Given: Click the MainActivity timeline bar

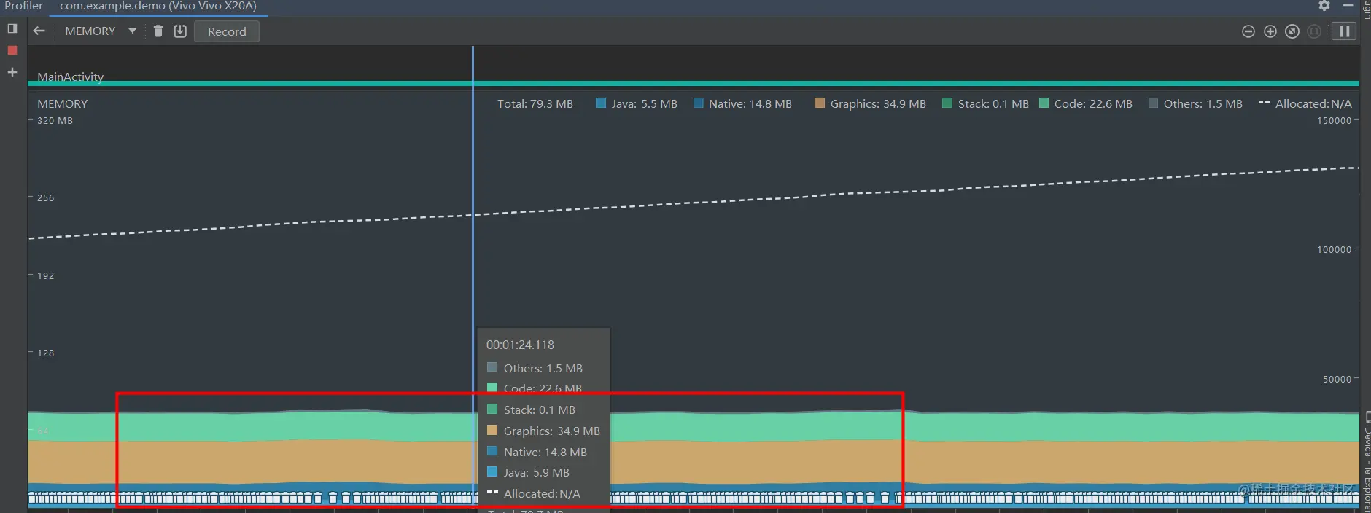Looking at the screenshot, I should click(x=694, y=83).
